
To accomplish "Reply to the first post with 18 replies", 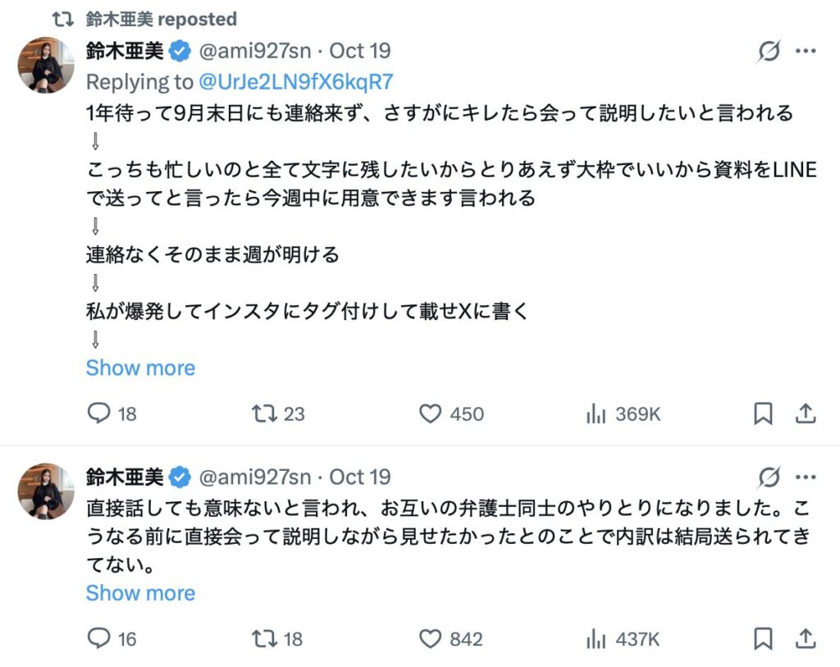I will click(99, 414).
